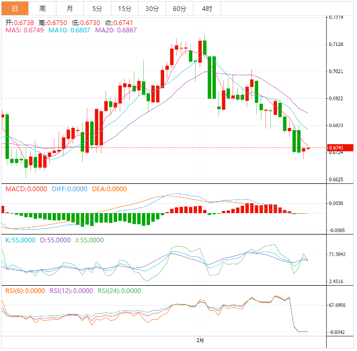Click the 71.5042 KDJ axis label
The image size is (357, 351).
pyautogui.click(x=337, y=254)
